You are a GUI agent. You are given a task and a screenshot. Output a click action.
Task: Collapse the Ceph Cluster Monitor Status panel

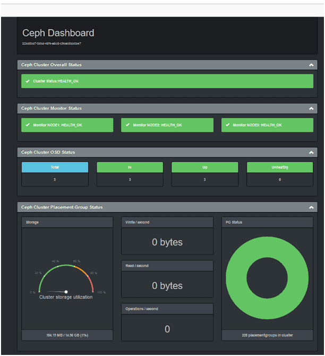[x=312, y=108]
